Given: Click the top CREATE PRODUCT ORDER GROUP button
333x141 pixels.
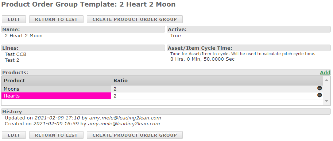Looking at the screenshot, I should tap(135, 19).
